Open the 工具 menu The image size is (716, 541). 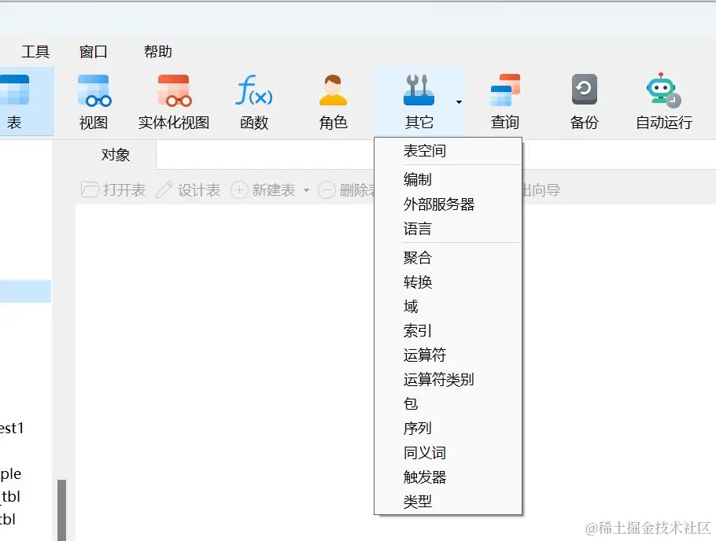coord(35,52)
